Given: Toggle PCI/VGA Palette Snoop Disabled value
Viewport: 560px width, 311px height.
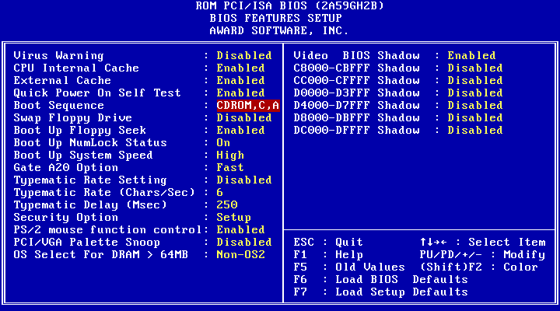Looking at the screenshot, I should coord(244,242).
